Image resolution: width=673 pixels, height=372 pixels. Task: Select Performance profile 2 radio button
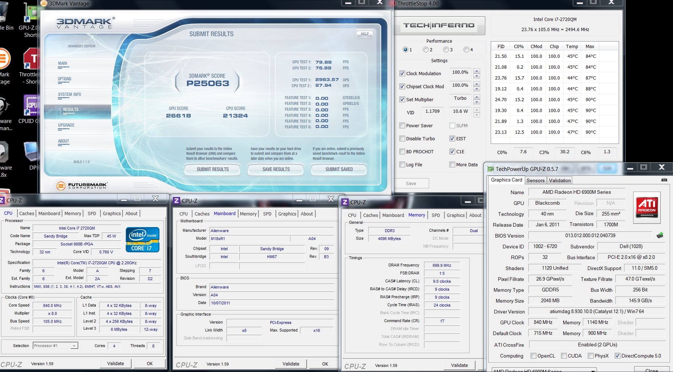coord(426,50)
